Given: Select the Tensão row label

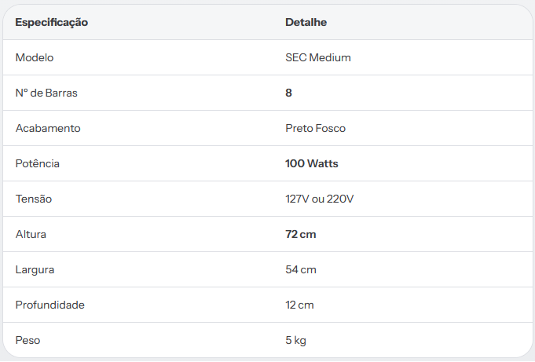Looking at the screenshot, I should coord(34,199).
